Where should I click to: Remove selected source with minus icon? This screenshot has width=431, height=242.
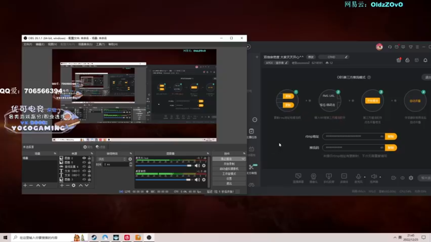[x=68, y=186]
